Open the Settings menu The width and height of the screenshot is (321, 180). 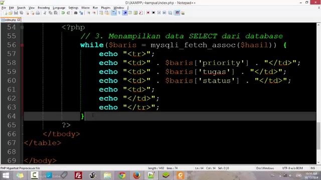73,8
